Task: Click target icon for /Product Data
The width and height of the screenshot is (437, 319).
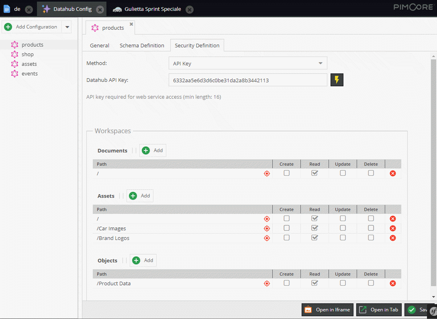Action: (267, 283)
